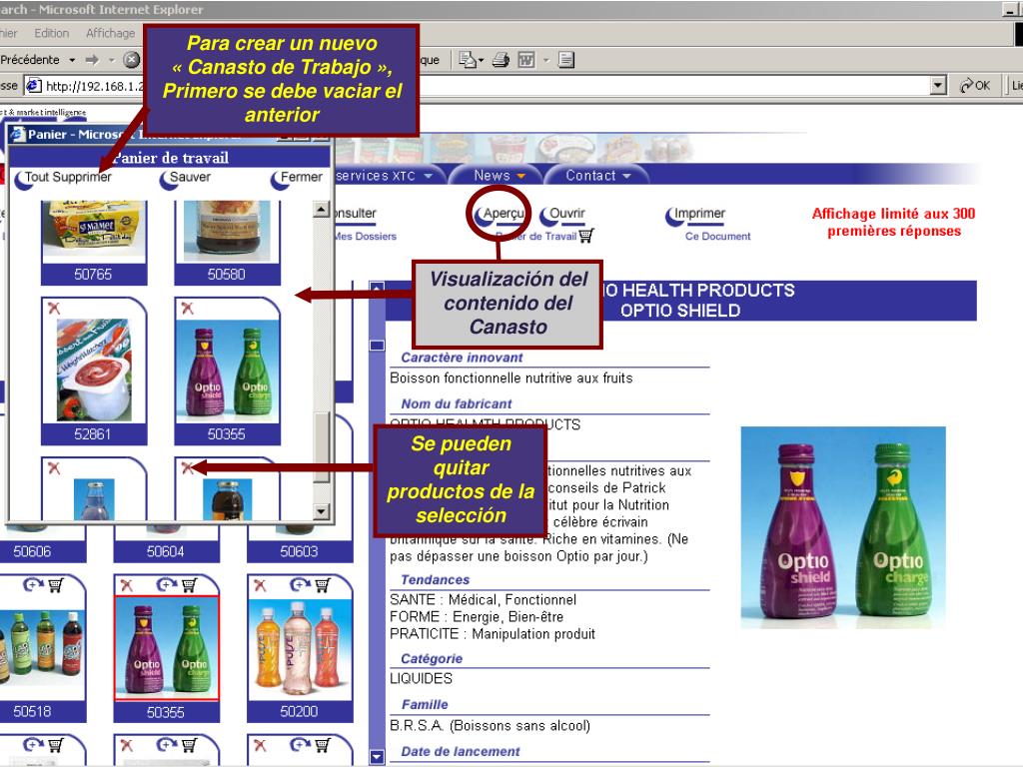This screenshot has height=767, width=1023.
Task: Click the red X on grid card 50200
Action: pos(260,585)
